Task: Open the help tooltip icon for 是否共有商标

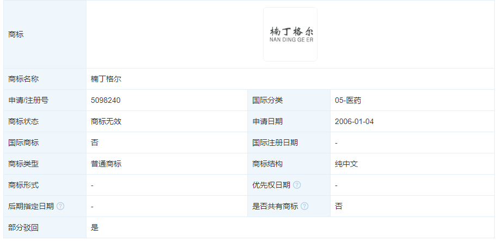Action: coord(304,206)
